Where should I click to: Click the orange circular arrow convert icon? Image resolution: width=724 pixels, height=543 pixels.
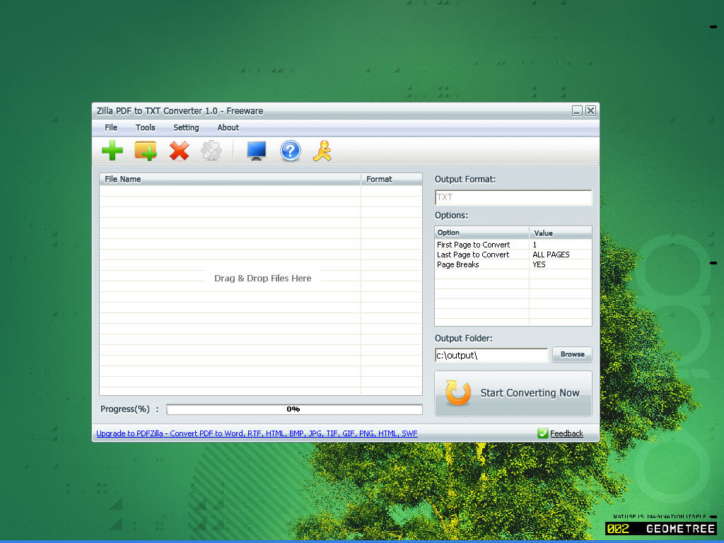458,393
